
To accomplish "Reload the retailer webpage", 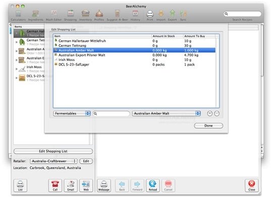I will pos(153,185).
